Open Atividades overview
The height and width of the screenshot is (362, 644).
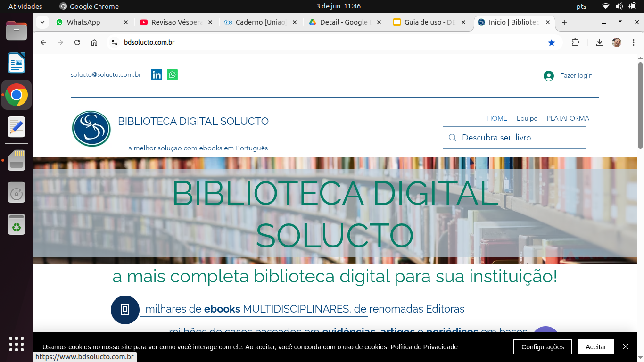coord(25,6)
